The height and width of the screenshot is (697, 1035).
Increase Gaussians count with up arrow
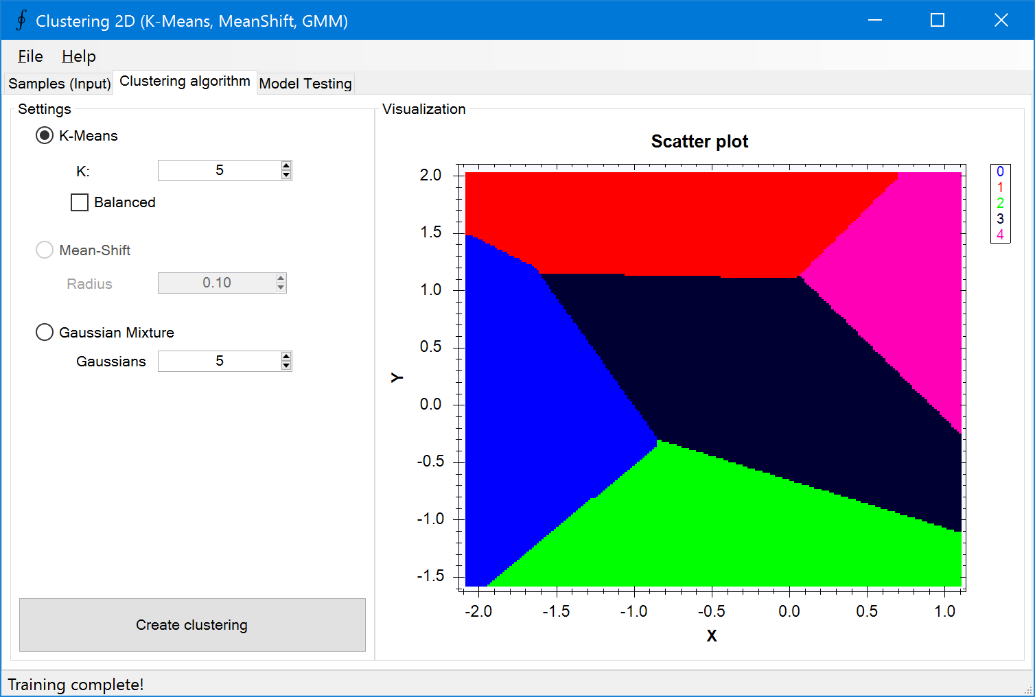coord(286,357)
